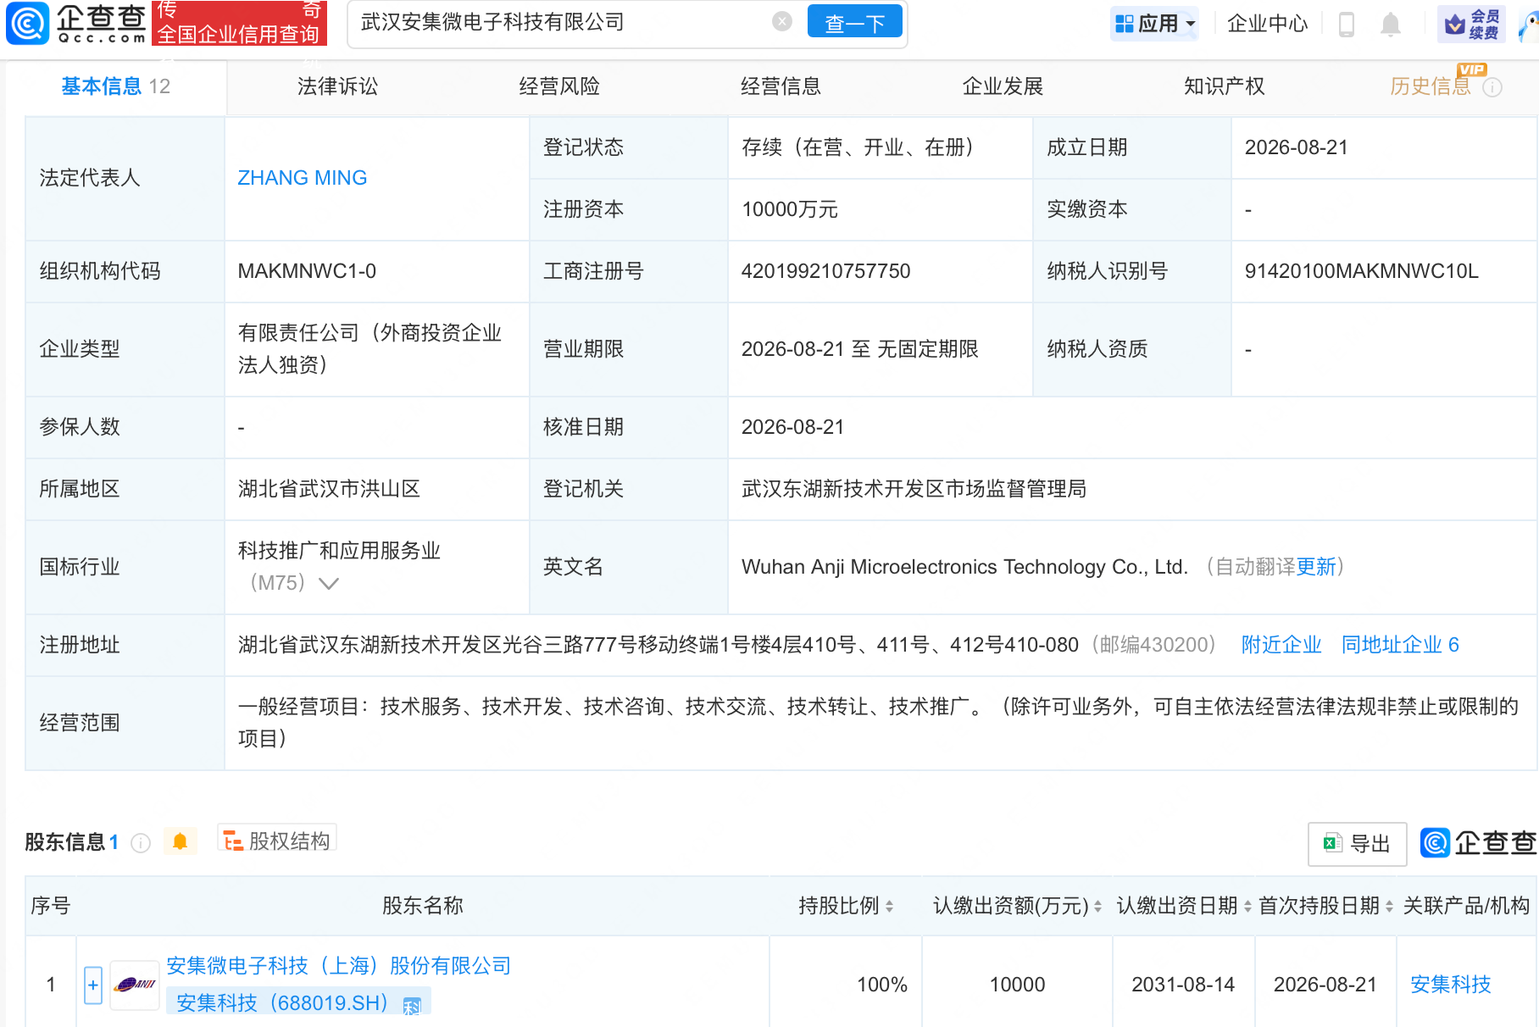Image resolution: width=1539 pixels, height=1027 pixels.
Task: Sort by 首次持股日期 column
Action: click(1389, 907)
